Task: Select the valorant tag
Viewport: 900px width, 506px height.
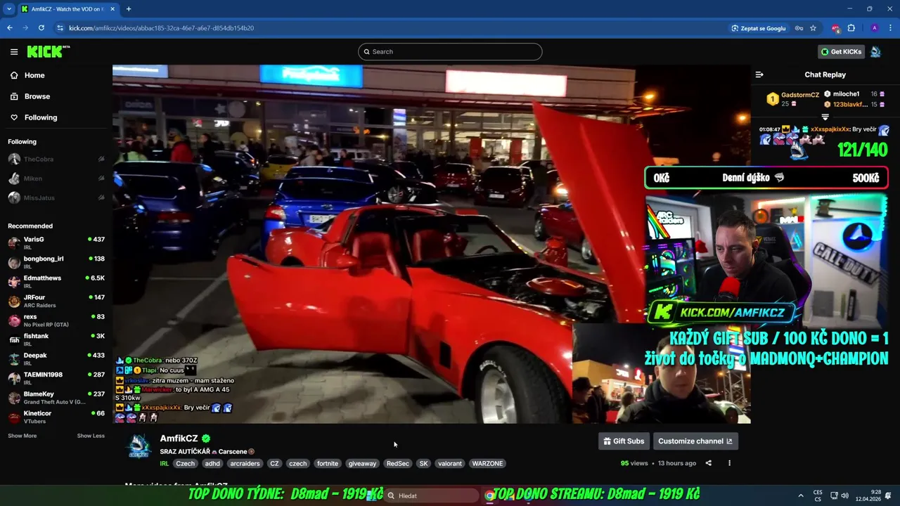Action: coord(450,464)
